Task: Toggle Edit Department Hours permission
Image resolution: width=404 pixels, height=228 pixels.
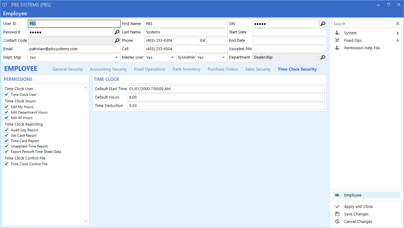Action: pos(6,112)
